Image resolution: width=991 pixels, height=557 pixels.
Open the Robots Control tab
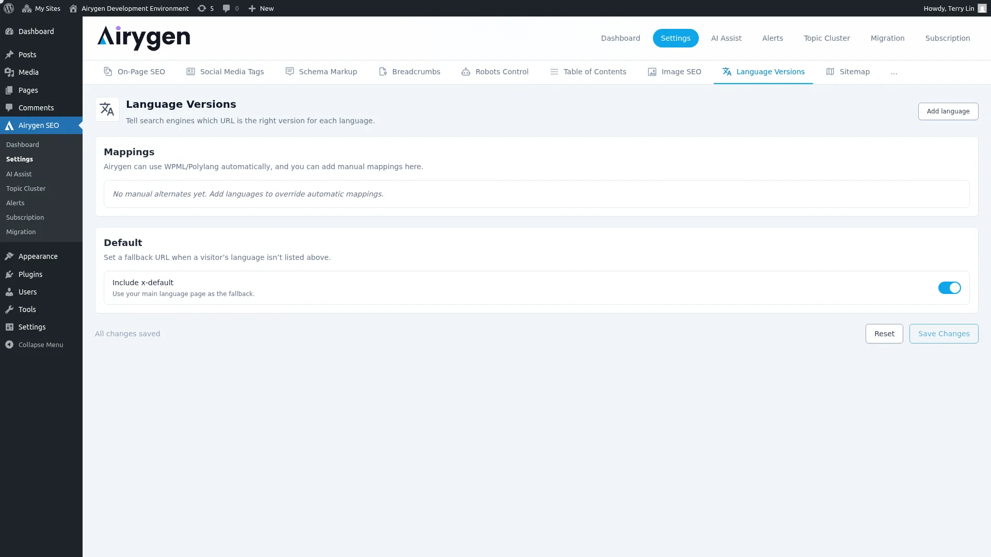[x=495, y=72]
